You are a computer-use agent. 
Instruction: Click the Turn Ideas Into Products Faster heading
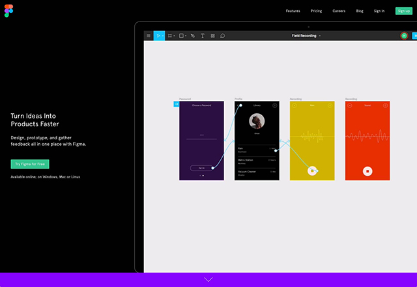35,120
